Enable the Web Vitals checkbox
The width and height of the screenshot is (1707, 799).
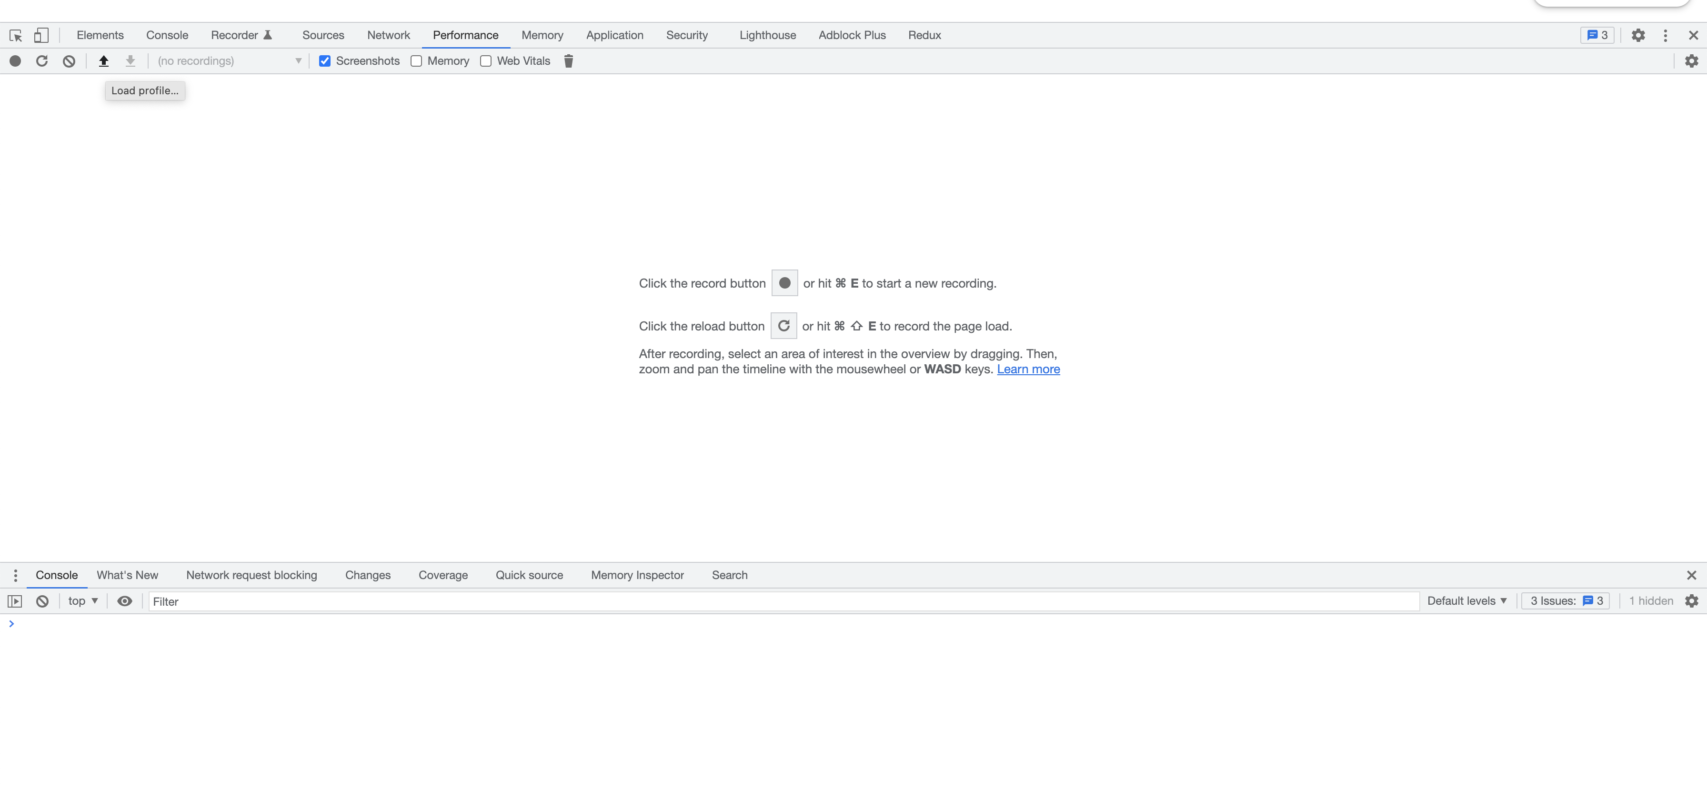point(486,61)
